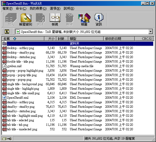
Task: Click the drive icon in status bar
Action: (x=4, y=139)
